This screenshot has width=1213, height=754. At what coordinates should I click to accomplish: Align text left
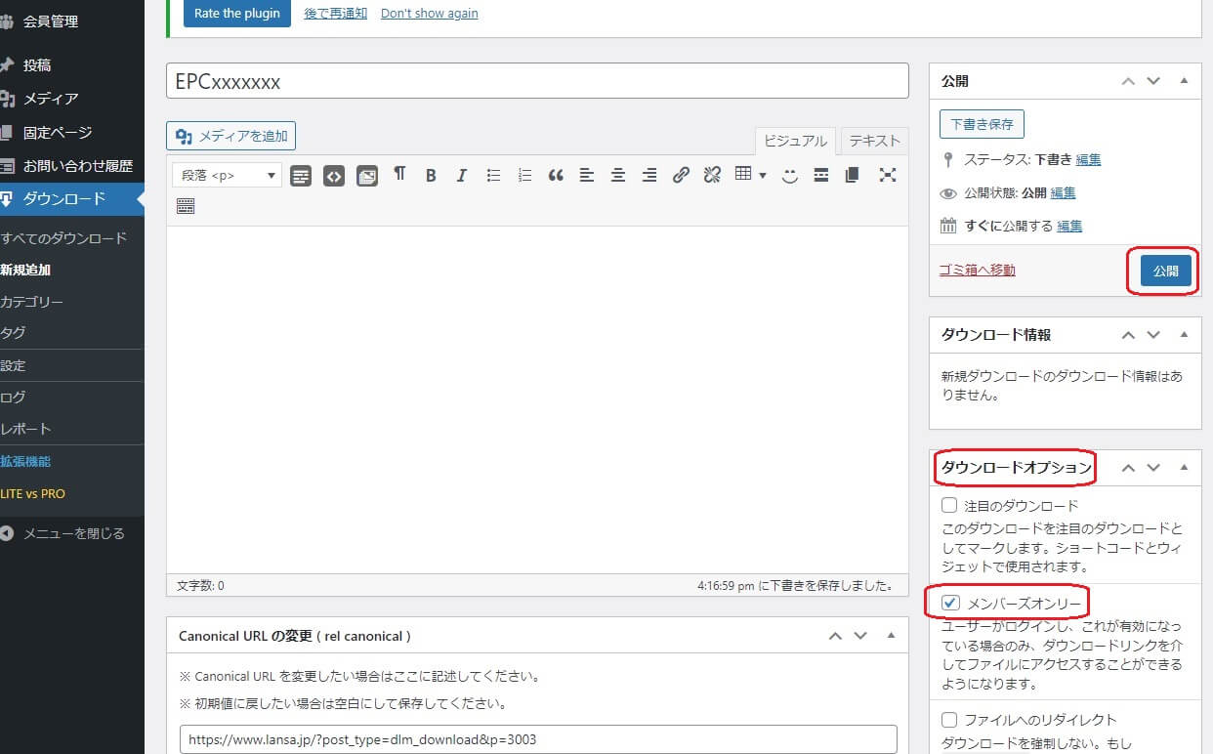coord(587,176)
